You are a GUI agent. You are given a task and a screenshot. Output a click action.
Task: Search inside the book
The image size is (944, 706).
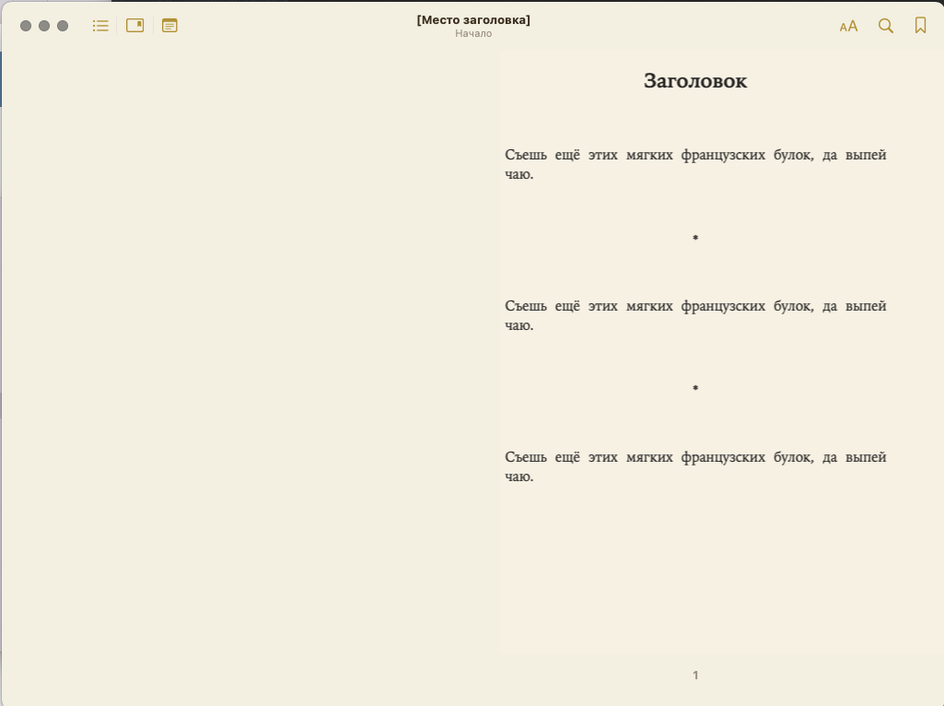pos(886,26)
